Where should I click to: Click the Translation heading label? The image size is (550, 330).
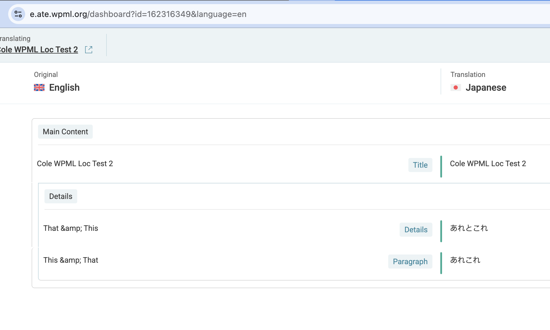click(468, 75)
